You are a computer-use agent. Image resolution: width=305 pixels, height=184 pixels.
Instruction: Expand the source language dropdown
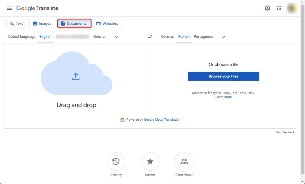[x=117, y=36]
